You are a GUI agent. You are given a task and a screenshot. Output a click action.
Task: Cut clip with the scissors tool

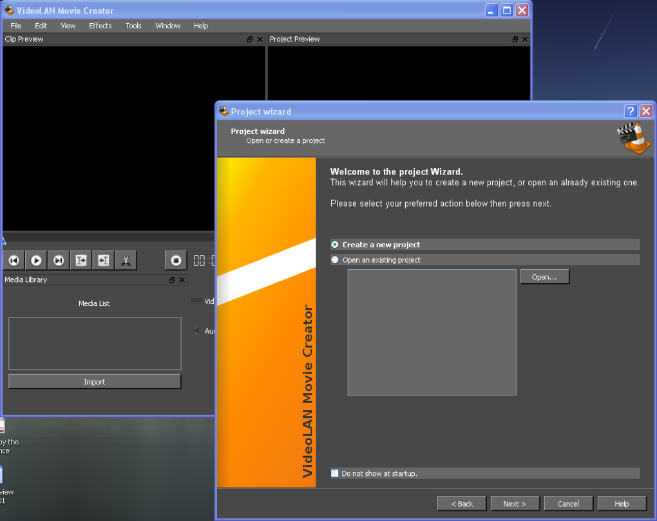[126, 260]
